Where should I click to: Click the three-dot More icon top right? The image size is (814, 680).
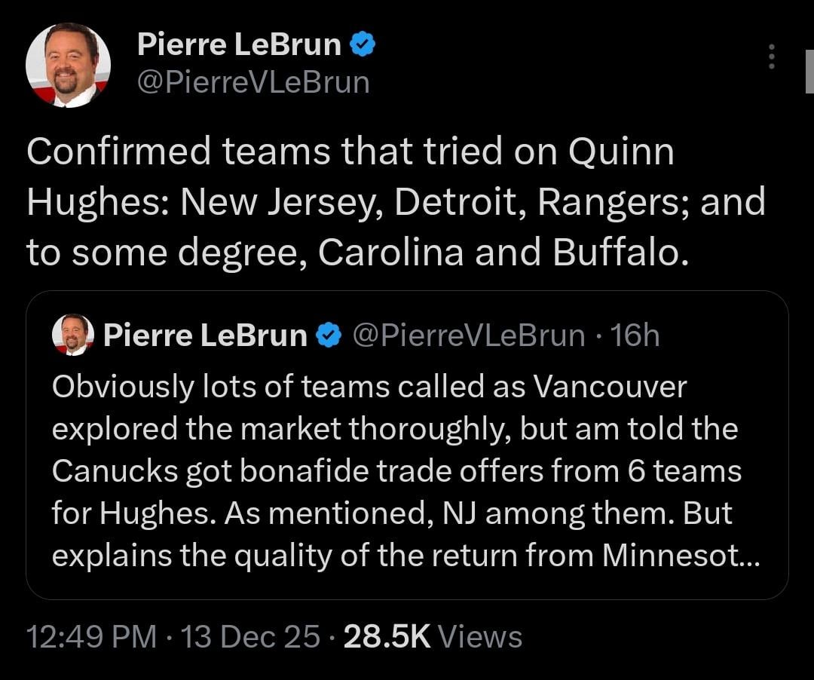tap(772, 57)
